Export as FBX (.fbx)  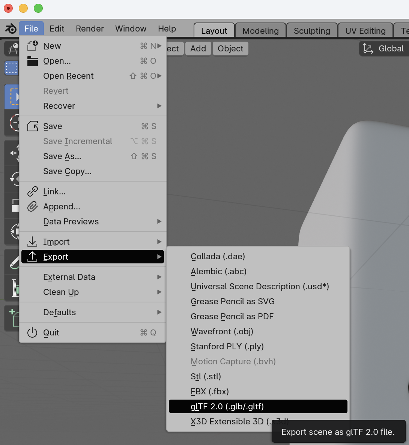click(x=258, y=391)
